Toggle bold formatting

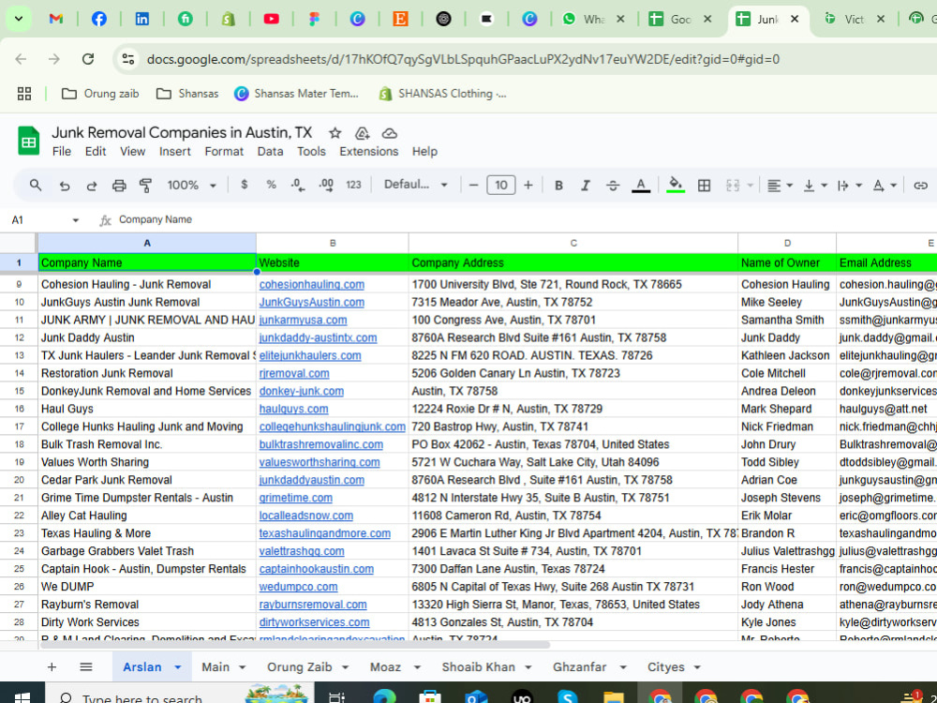558,186
